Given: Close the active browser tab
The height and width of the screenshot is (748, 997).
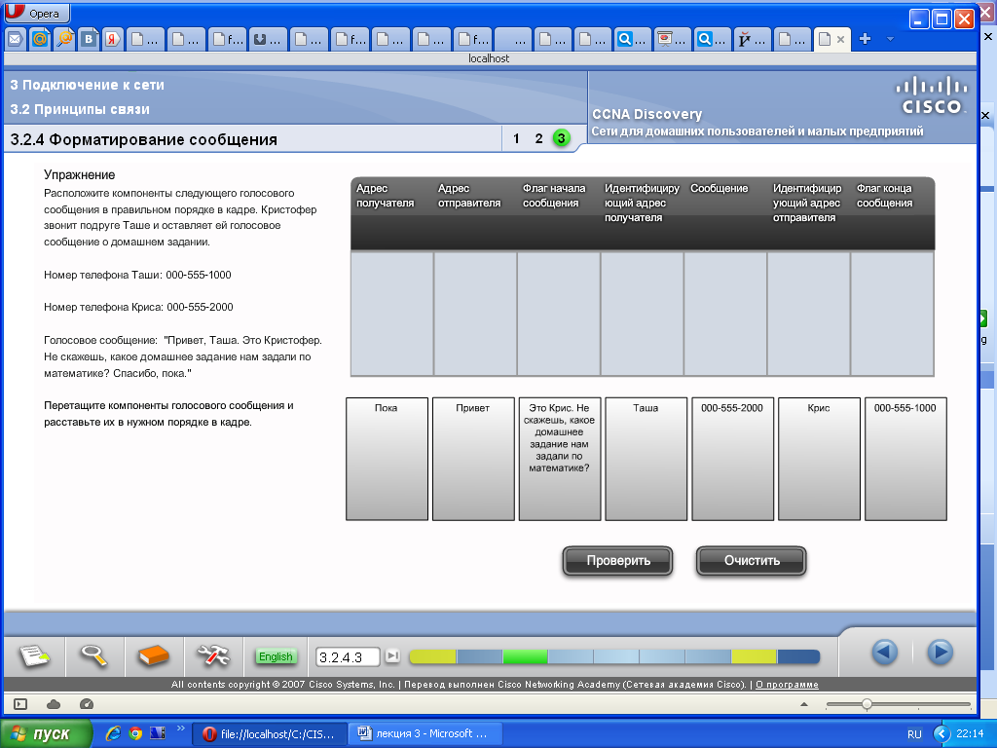Looking at the screenshot, I should click(x=840, y=39).
